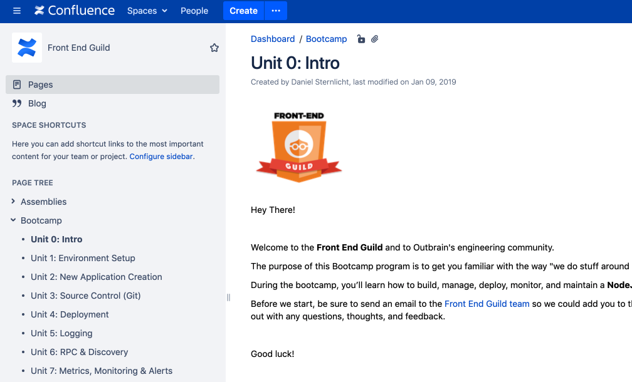
Task: Click the Create button
Action: pos(243,11)
